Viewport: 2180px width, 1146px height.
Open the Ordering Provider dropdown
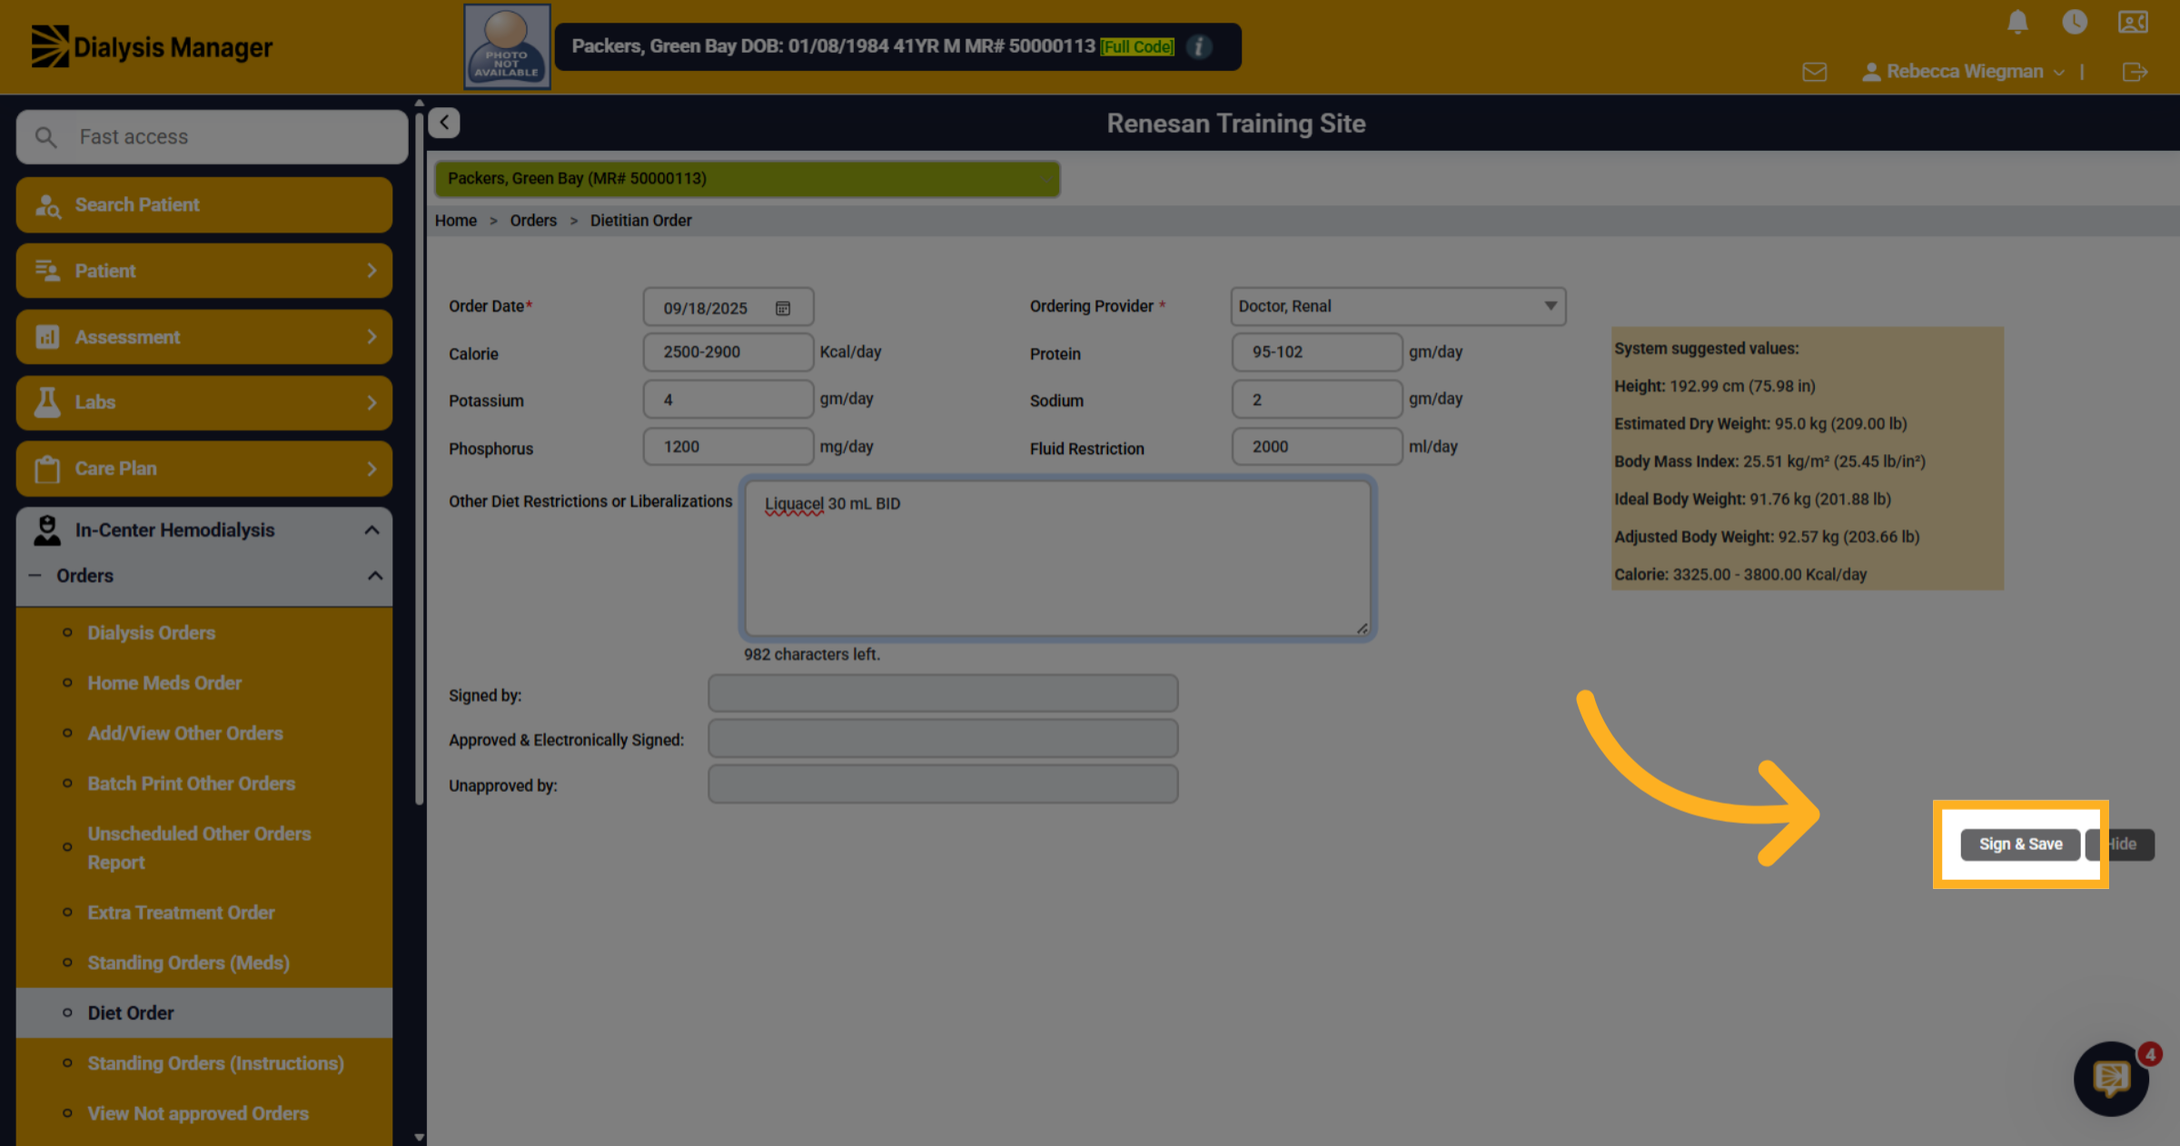(x=1398, y=306)
